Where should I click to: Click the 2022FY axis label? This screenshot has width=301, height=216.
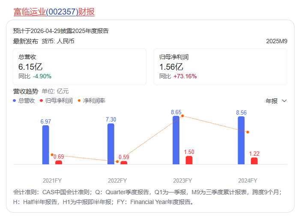tap(117, 180)
